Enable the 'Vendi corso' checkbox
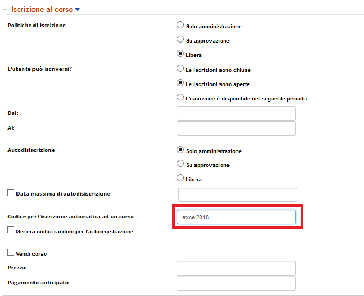The height and width of the screenshot is (296, 364). (x=11, y=253)
